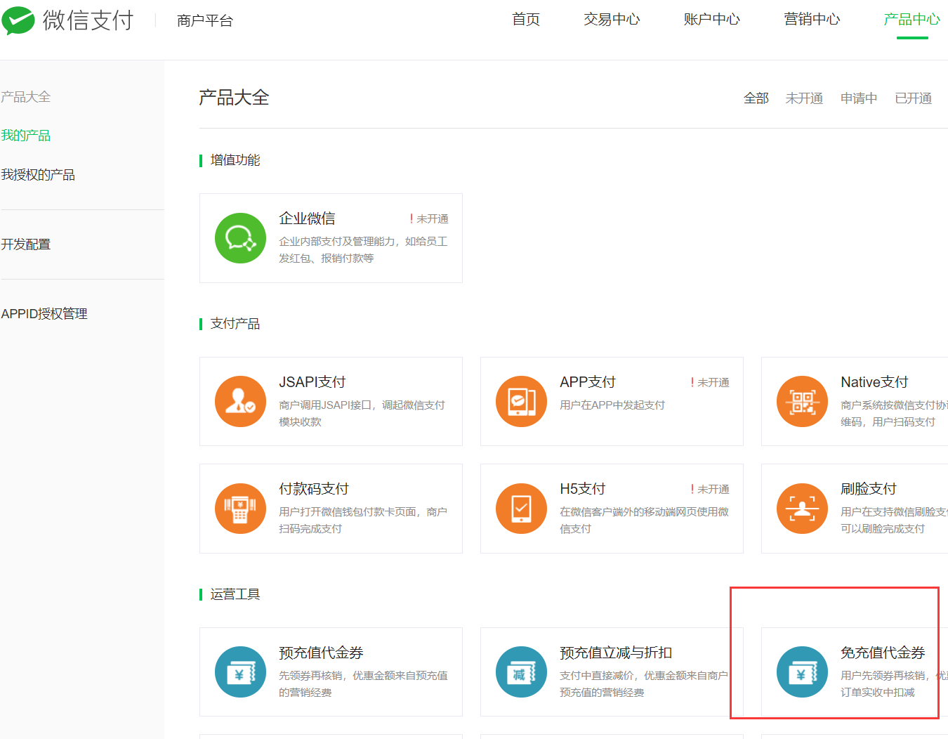
Task: Open the 预充值代金券 product title
Action: coord(321,653)
